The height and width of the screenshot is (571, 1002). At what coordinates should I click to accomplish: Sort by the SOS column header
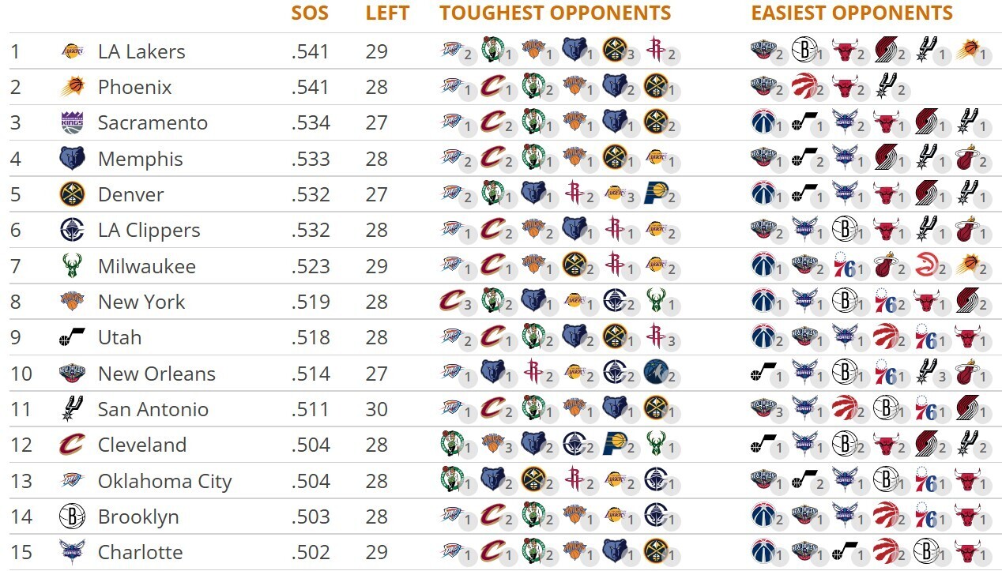pyautogui.click(x=310, y=13)
